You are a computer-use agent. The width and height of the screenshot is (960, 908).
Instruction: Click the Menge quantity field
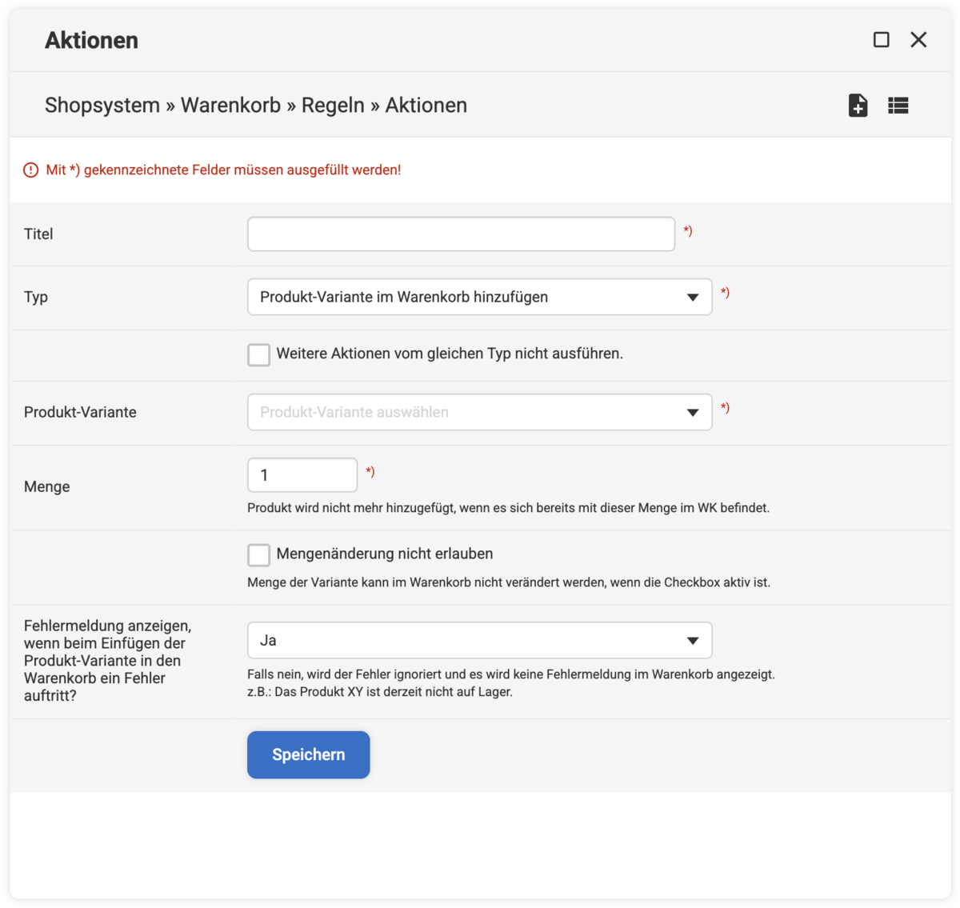(x=302, y=475)
